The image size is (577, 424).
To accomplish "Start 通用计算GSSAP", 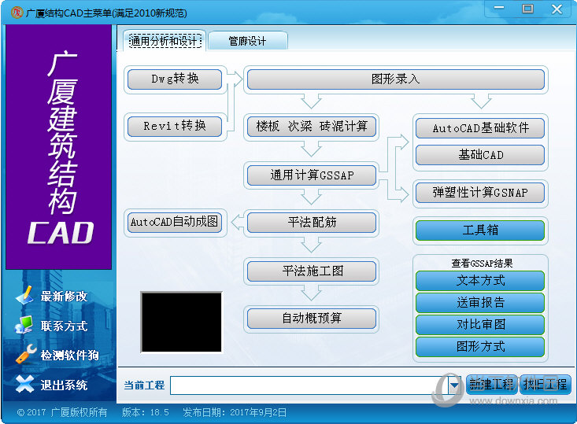I will click(312, 175).
